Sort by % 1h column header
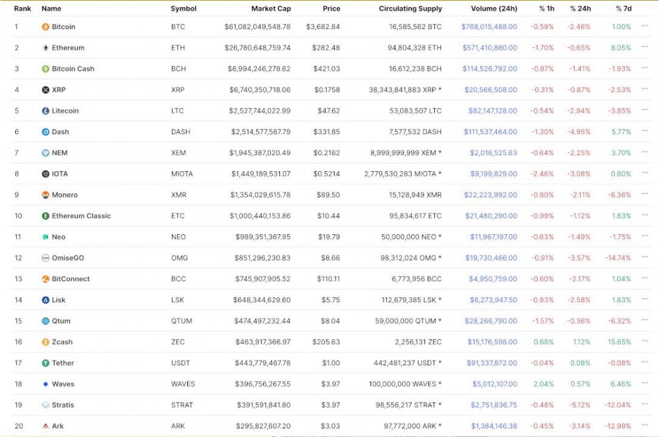Screen dimensions: 659x437 click(x=546, y=9)
